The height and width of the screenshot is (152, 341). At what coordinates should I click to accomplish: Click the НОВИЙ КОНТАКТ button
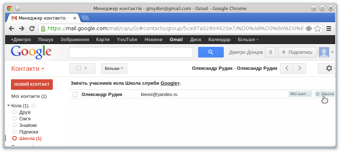[32, 84]
